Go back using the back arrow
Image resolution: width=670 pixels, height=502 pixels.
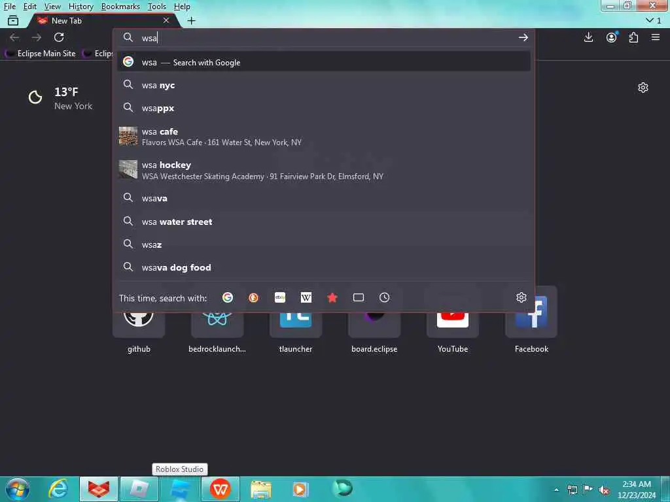click(14, 37)
